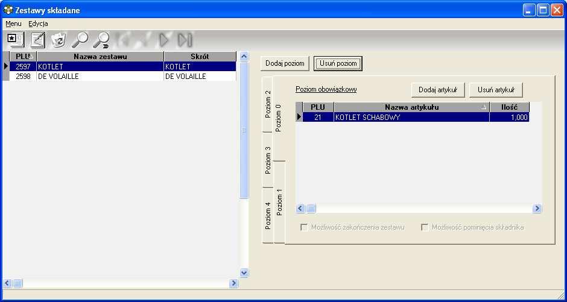Switch to the Poziom 1 tab
This screenshot has height=302, width=567.
tap(279, 203)
